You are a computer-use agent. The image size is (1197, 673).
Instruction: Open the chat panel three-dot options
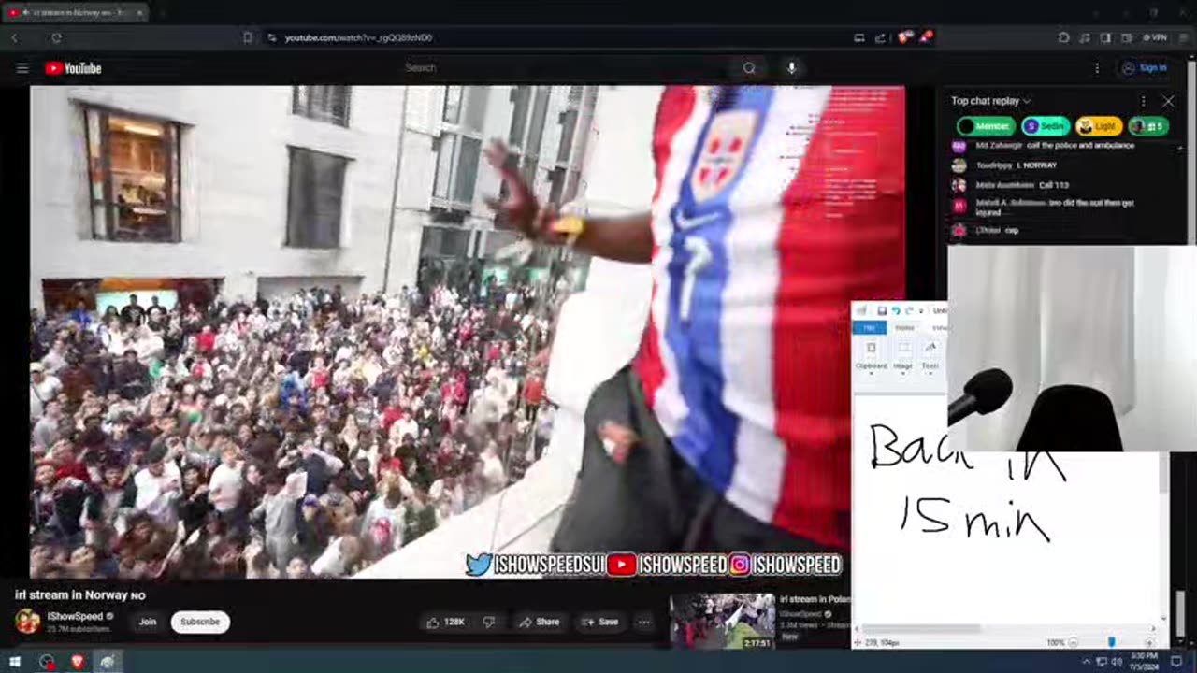[1143, 101]
